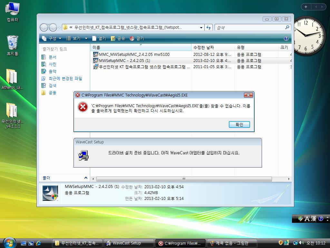Open 최근에 변경된 파일 link
The width and height of the screenshot is (330, 248).
[62, 78]
